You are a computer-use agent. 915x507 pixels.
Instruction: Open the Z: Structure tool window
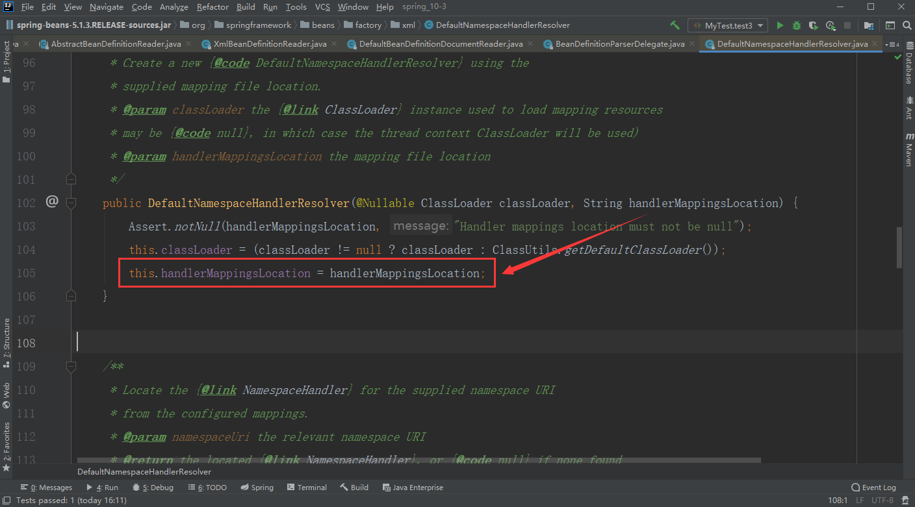click(x=6, y=343)
